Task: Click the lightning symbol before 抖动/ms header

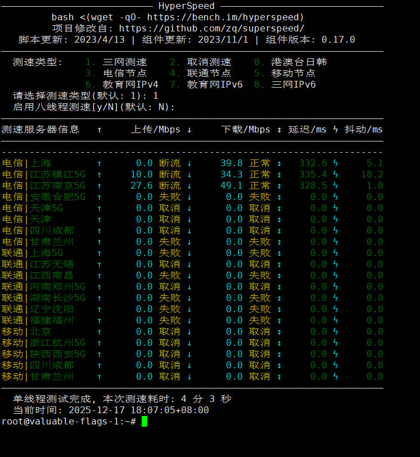Action: click(336, 130)
